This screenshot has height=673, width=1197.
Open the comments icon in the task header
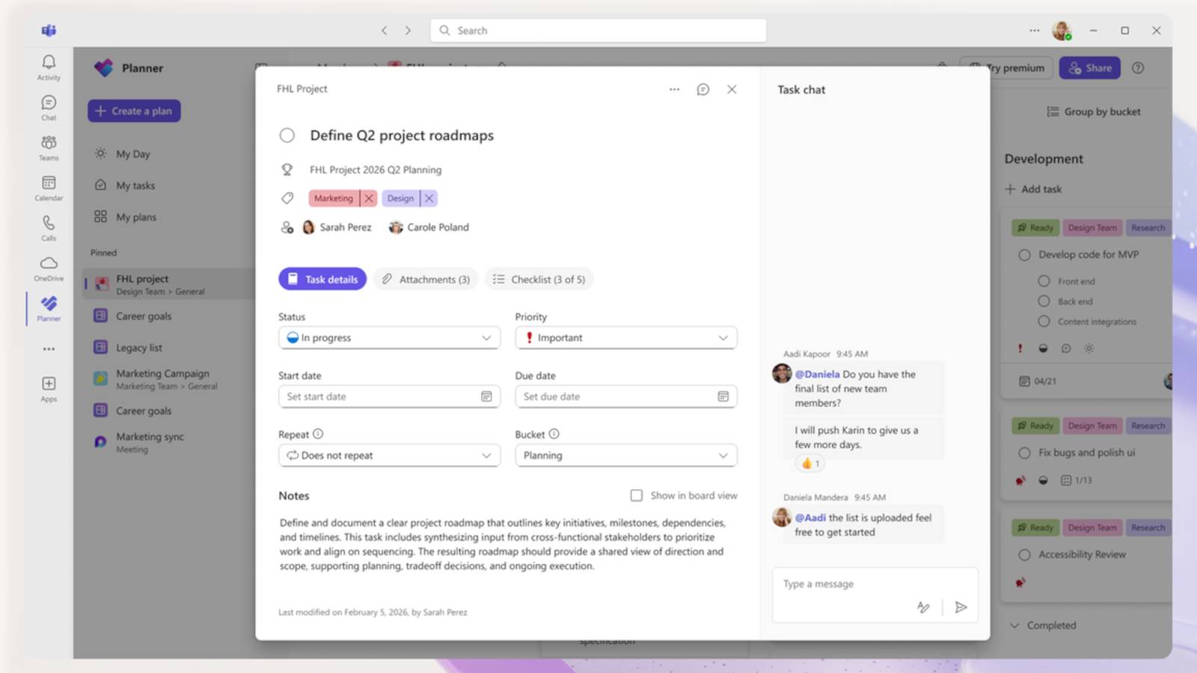pyautogui.click(x=702, y=89)
